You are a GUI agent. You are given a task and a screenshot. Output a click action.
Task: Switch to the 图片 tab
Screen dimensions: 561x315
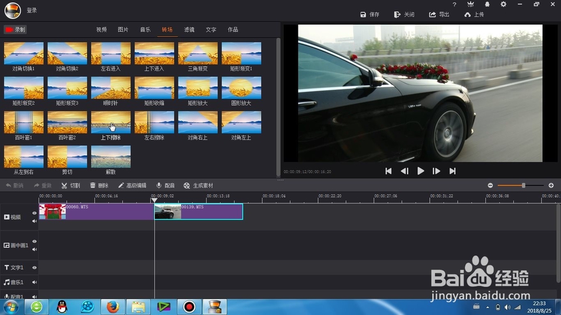tap(123, 30)
